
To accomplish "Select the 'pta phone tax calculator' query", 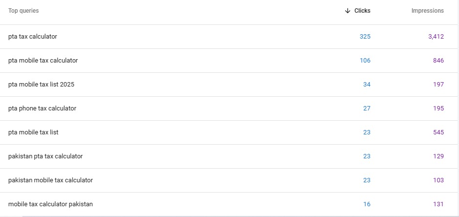I will coord(42,108).
